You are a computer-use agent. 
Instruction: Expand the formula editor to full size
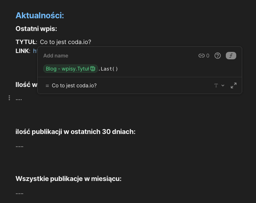234,85
